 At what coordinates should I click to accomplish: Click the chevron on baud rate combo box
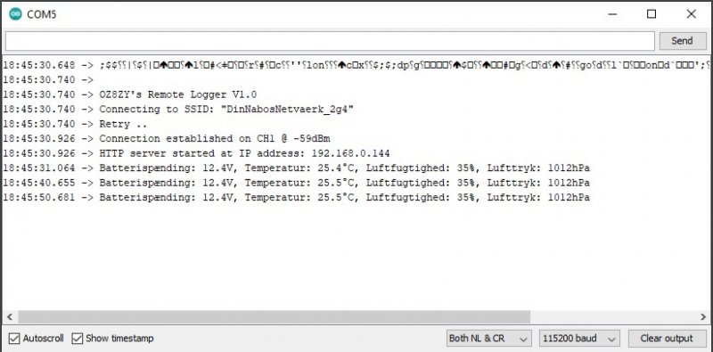point(611,339)
